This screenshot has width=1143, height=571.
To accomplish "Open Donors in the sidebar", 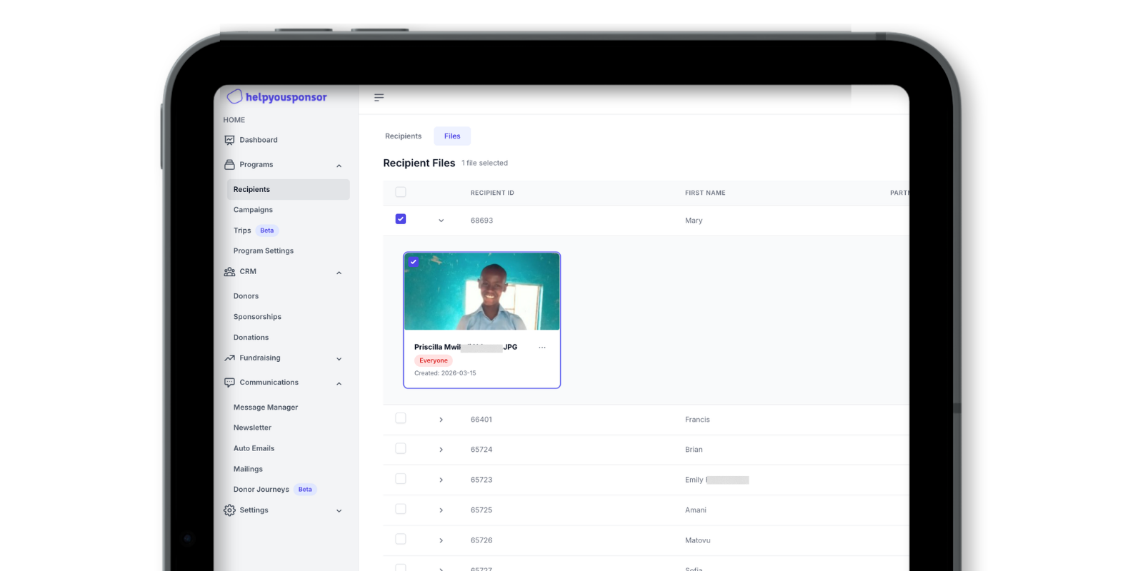I will (246, 296).
